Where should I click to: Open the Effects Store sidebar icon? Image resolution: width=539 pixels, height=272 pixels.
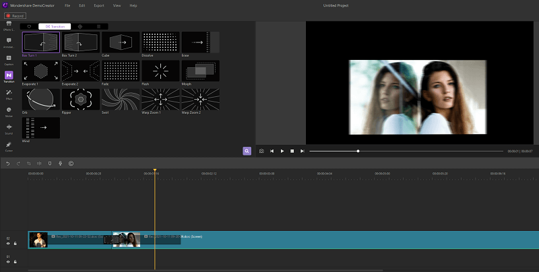(9, 26)
